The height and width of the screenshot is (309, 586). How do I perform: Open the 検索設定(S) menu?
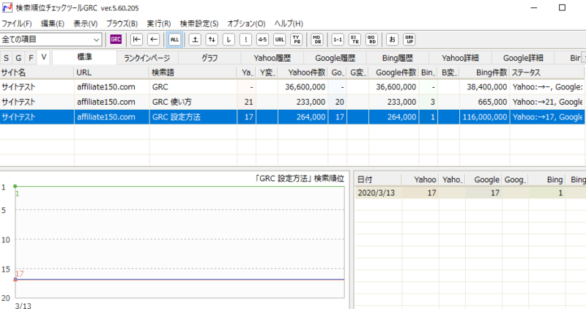(199, 23)
